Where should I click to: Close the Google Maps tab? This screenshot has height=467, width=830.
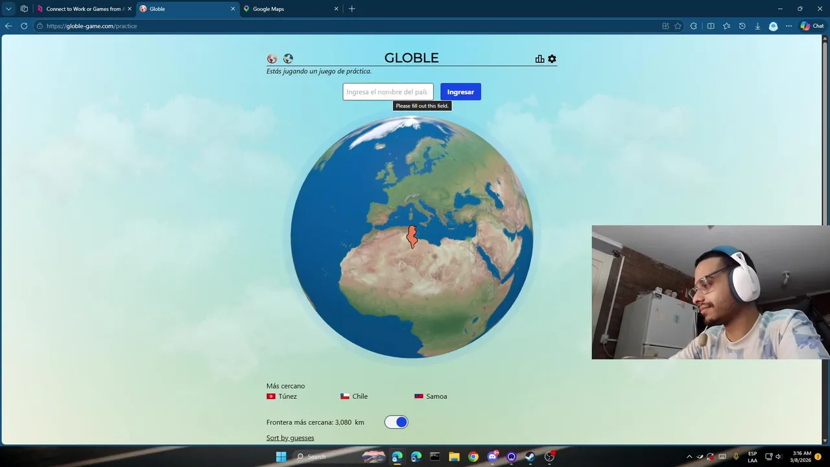tap(336, 9)
